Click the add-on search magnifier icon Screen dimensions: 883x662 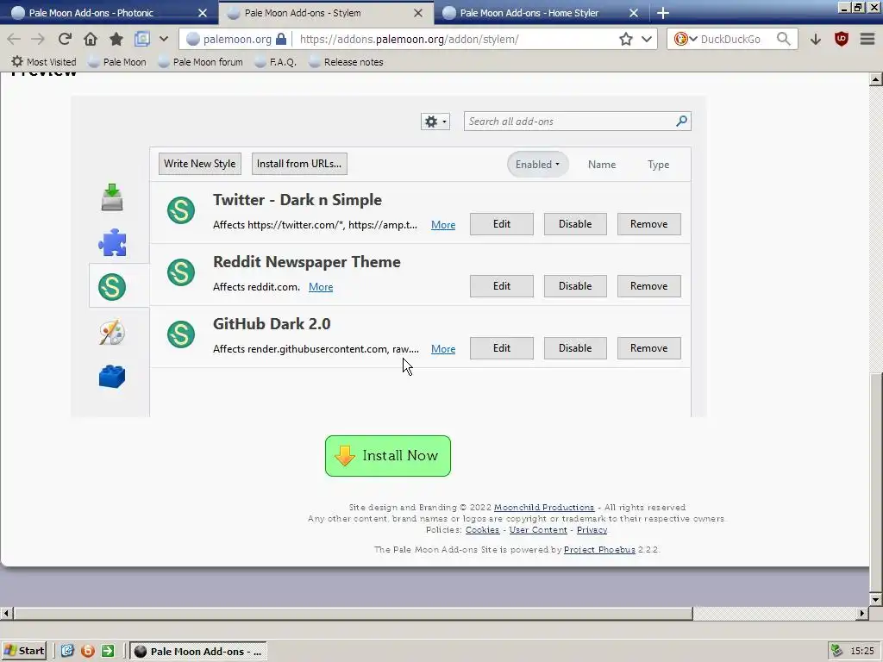681,121
